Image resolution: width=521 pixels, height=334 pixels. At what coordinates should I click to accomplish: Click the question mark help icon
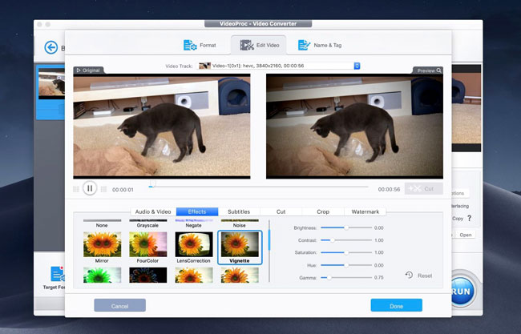click(469, 218)
